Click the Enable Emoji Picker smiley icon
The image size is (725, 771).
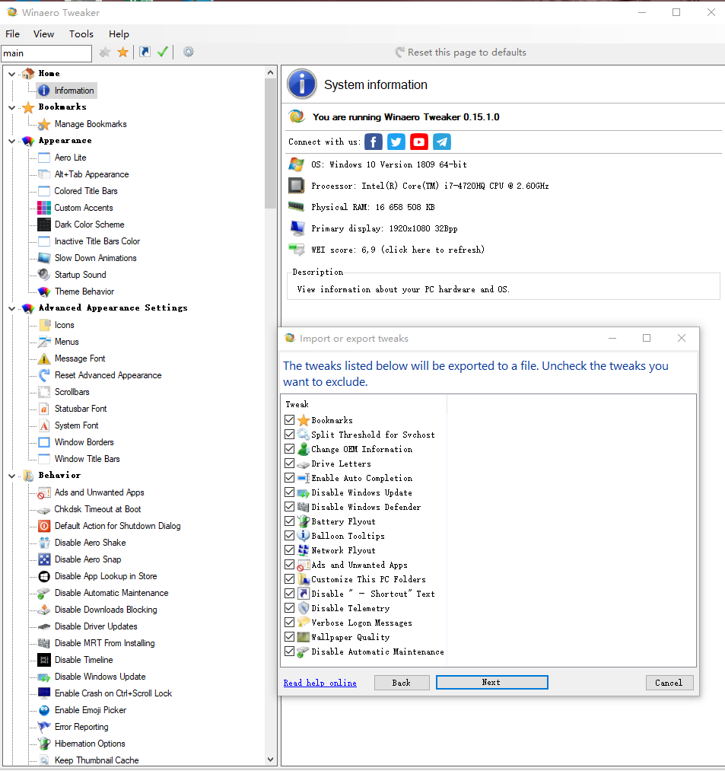[x=44, y=710]
